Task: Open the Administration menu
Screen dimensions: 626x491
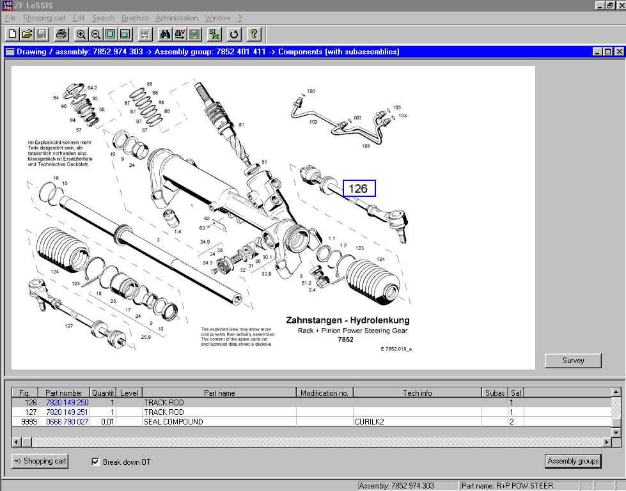Action: [x=176, y=18]
